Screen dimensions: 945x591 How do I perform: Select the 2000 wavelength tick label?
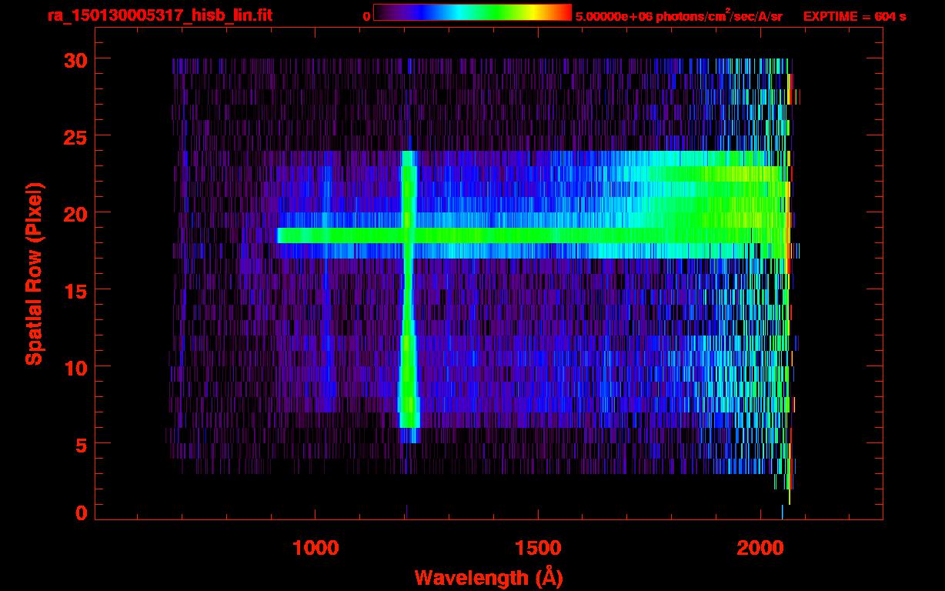click(760, 548)
